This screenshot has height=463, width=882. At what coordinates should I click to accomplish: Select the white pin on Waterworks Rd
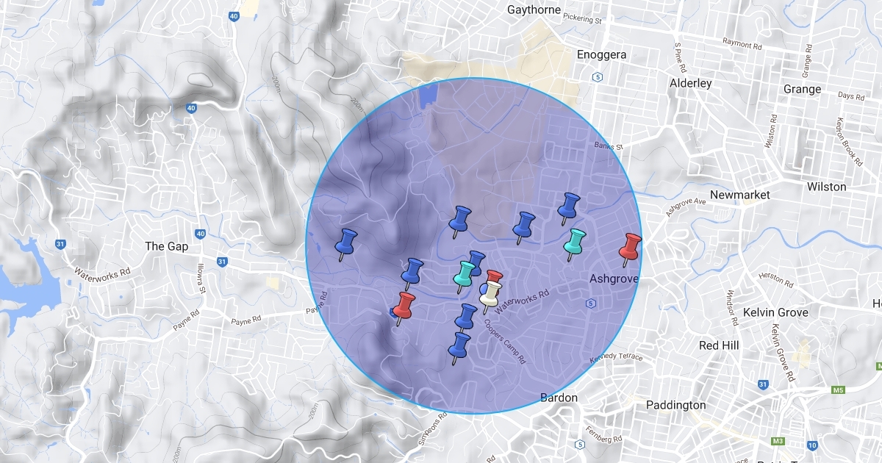(490, 297)
